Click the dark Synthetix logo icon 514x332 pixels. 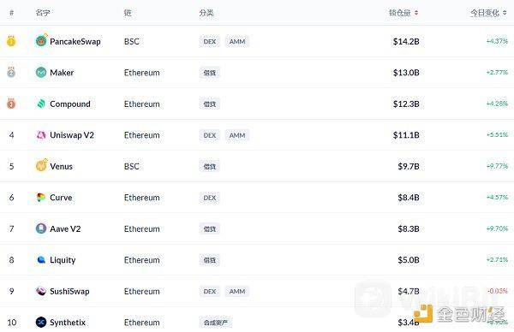[x=41, y=323]
